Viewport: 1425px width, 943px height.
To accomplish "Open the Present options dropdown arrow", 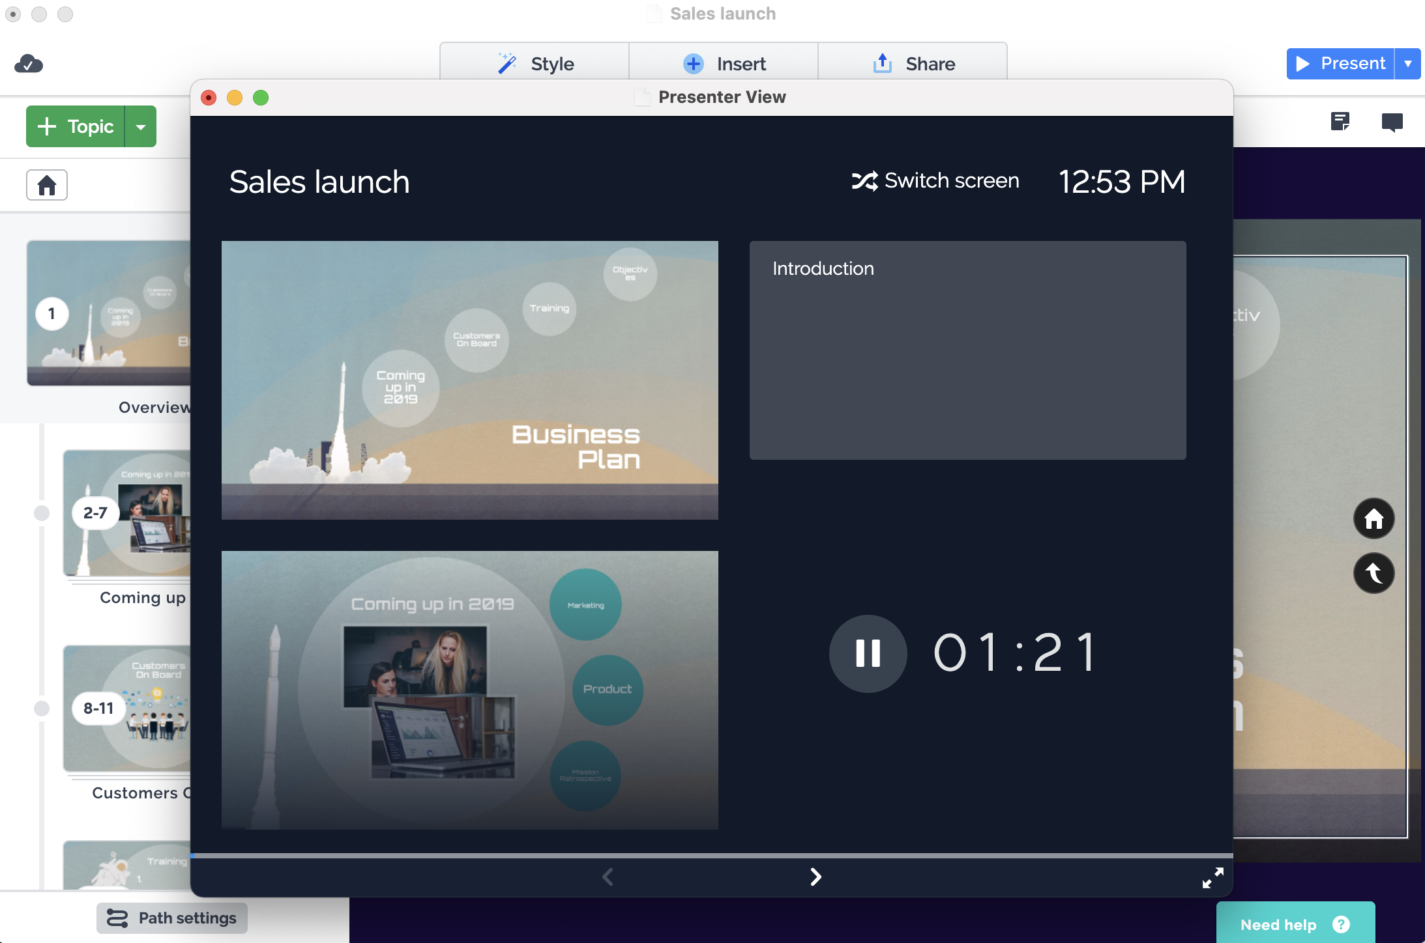I will pos(1408,63).
